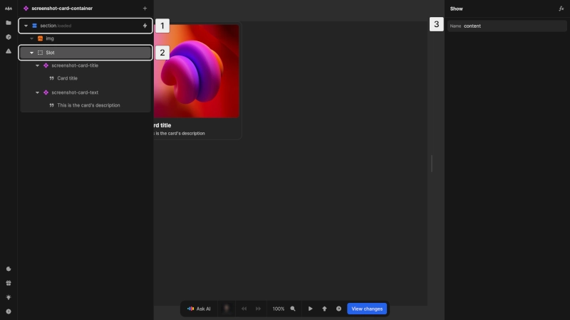
Task: Click the zoom magnifier icon in toolbar
Action: click(293, 309)
